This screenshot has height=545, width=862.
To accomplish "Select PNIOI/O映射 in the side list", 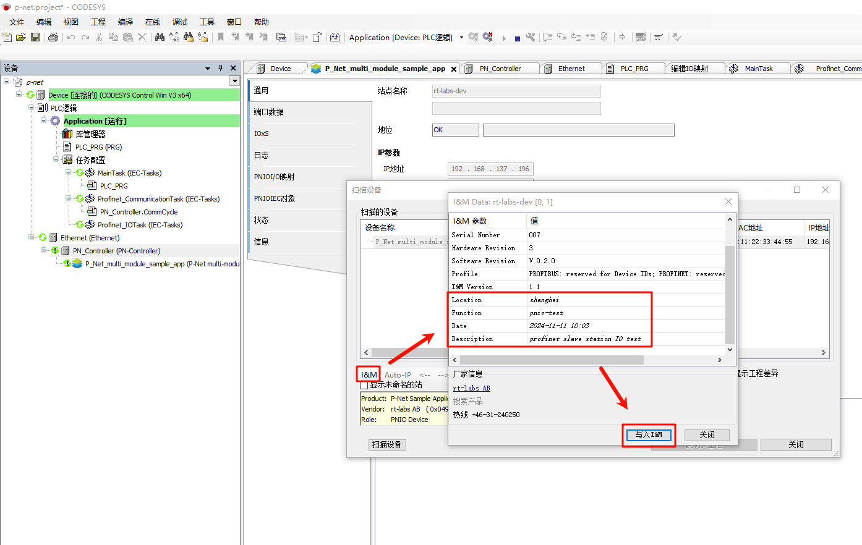I will (275, 177).
